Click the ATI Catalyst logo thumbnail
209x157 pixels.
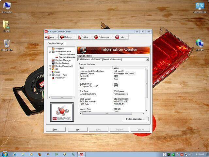coord(62,112)
